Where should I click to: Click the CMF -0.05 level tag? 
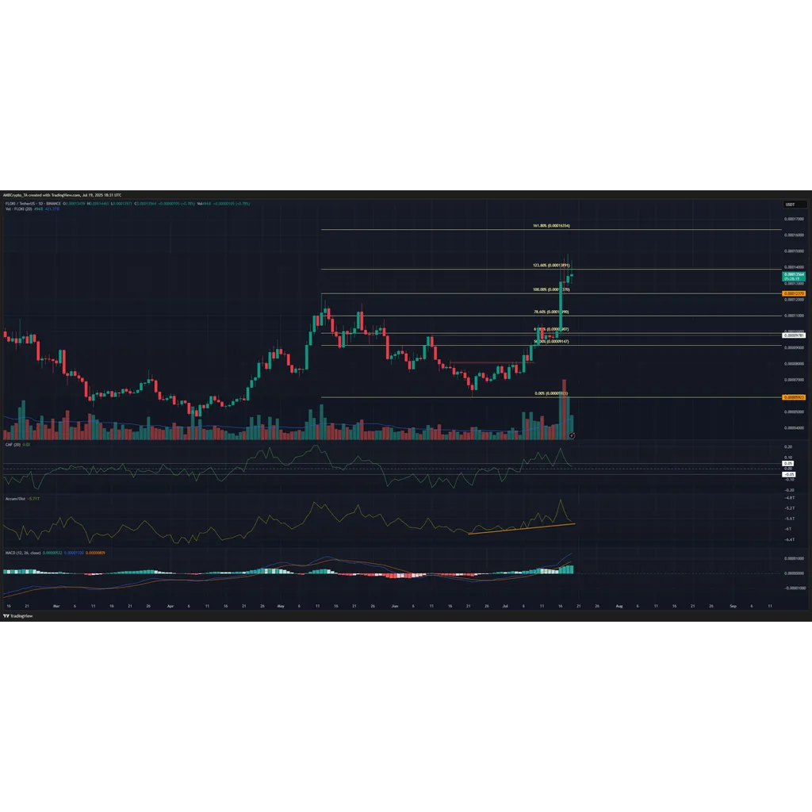(789, 474)
